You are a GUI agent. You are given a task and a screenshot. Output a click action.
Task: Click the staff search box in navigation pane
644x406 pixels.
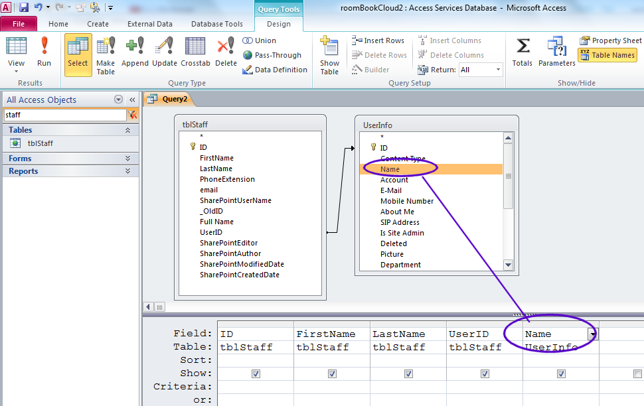[x=64, y=115]
